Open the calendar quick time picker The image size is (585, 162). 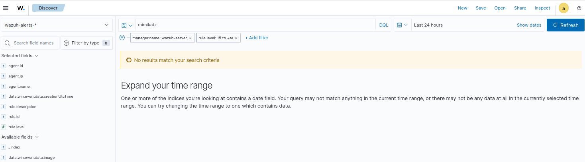coord(402,25)
